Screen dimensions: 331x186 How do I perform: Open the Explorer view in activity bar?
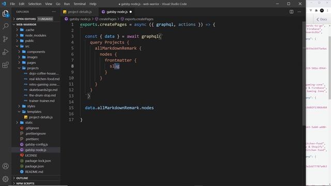[x=6, y=14]
